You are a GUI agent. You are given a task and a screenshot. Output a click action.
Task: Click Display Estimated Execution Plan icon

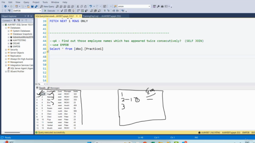point(66,11)
